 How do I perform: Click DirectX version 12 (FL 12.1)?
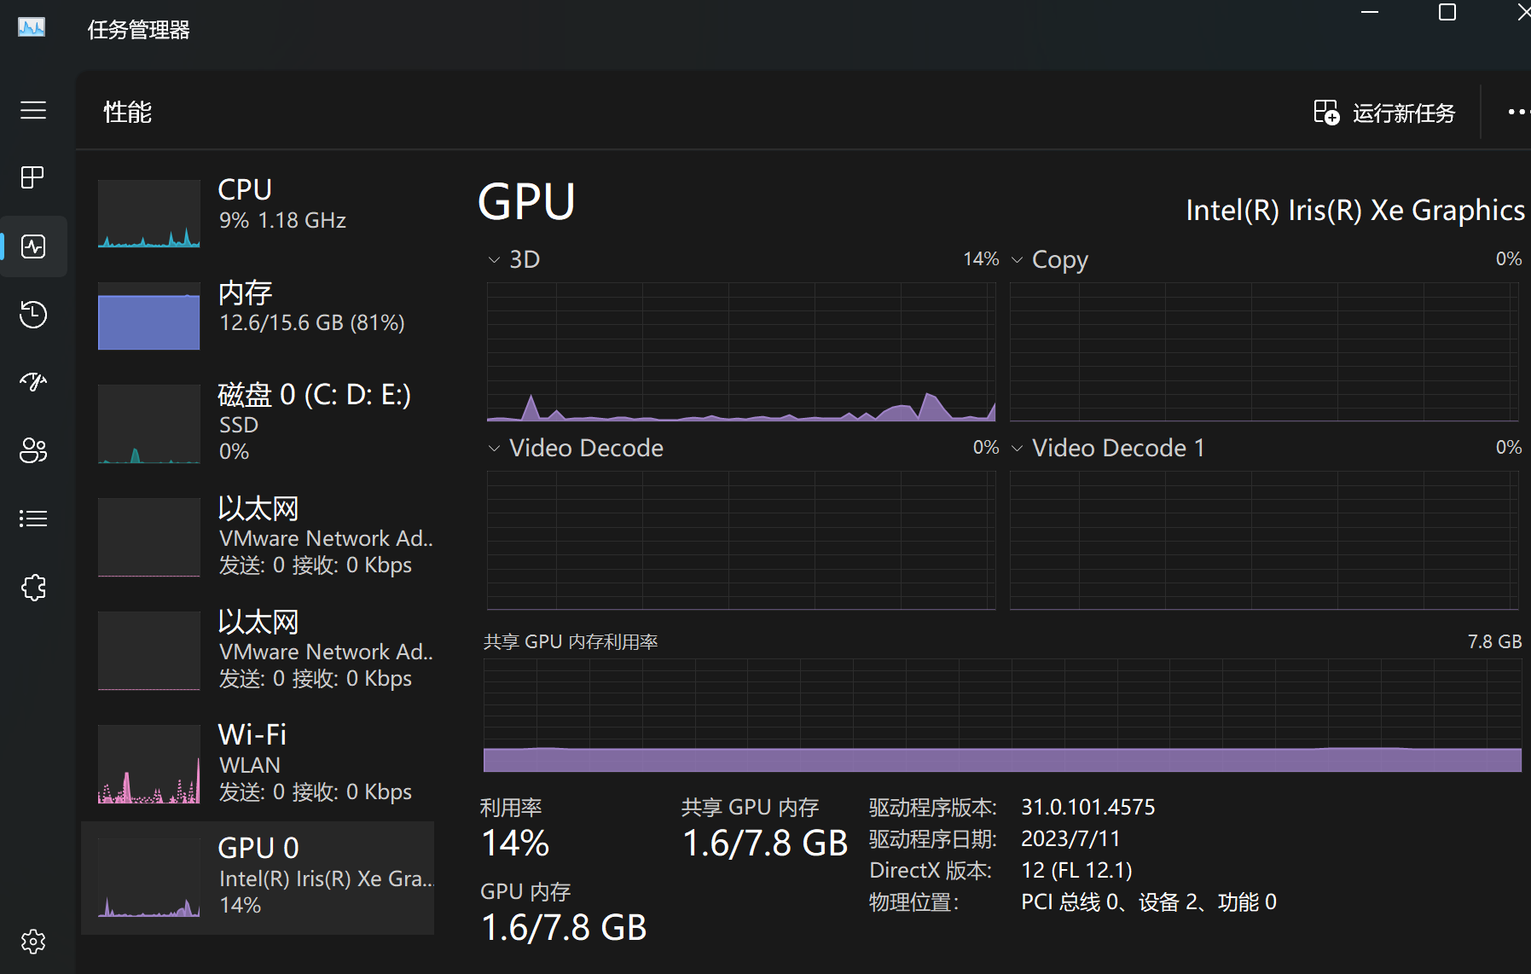[x=1076, y=870]
